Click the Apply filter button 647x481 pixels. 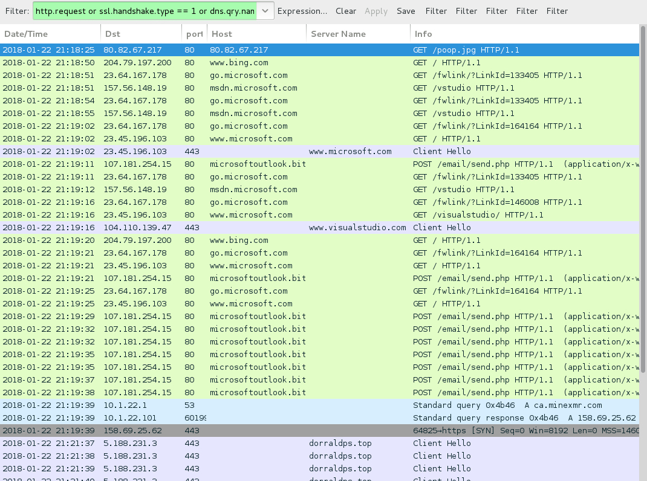pos(376,11)
